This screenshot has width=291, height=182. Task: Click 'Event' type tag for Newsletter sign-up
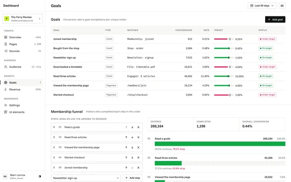click(109, 58)
